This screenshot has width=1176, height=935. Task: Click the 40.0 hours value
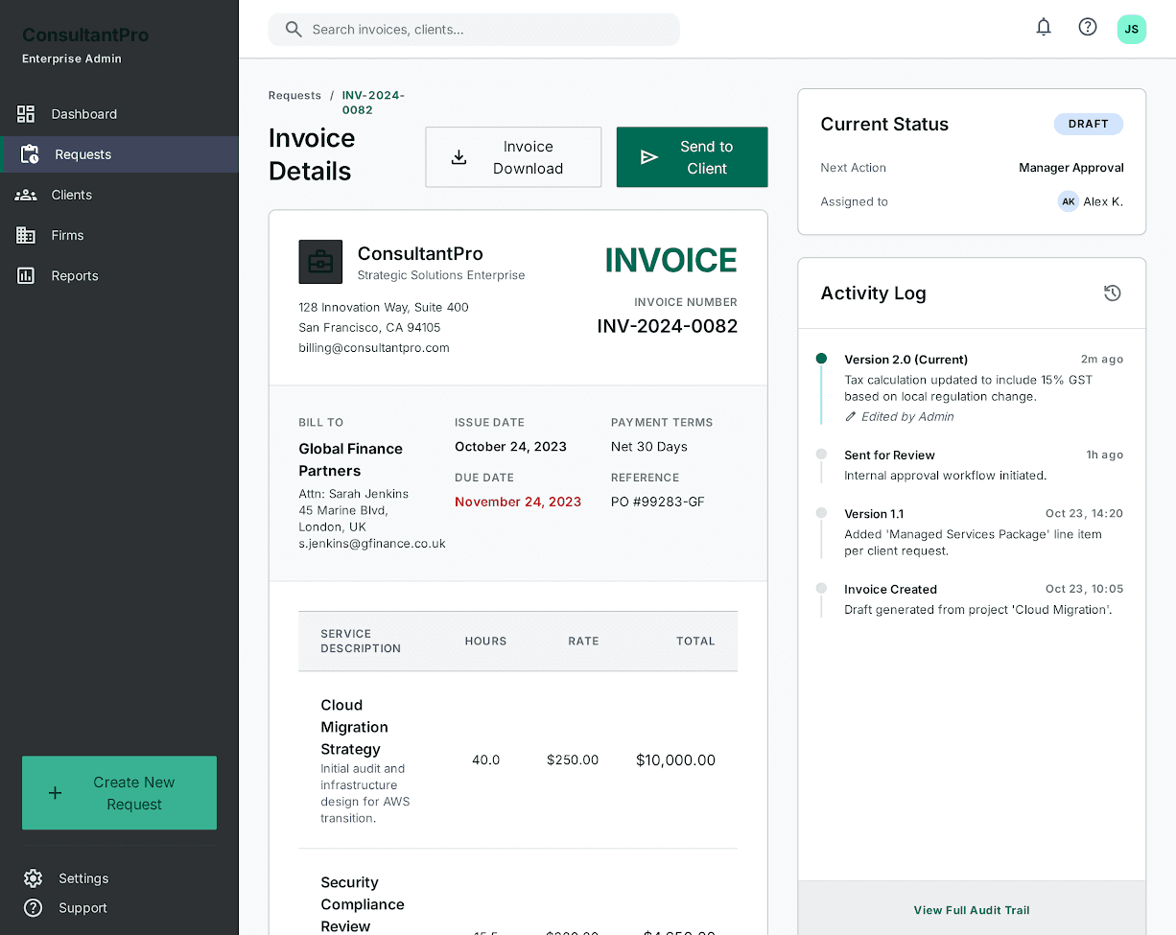tap(486, 760)
